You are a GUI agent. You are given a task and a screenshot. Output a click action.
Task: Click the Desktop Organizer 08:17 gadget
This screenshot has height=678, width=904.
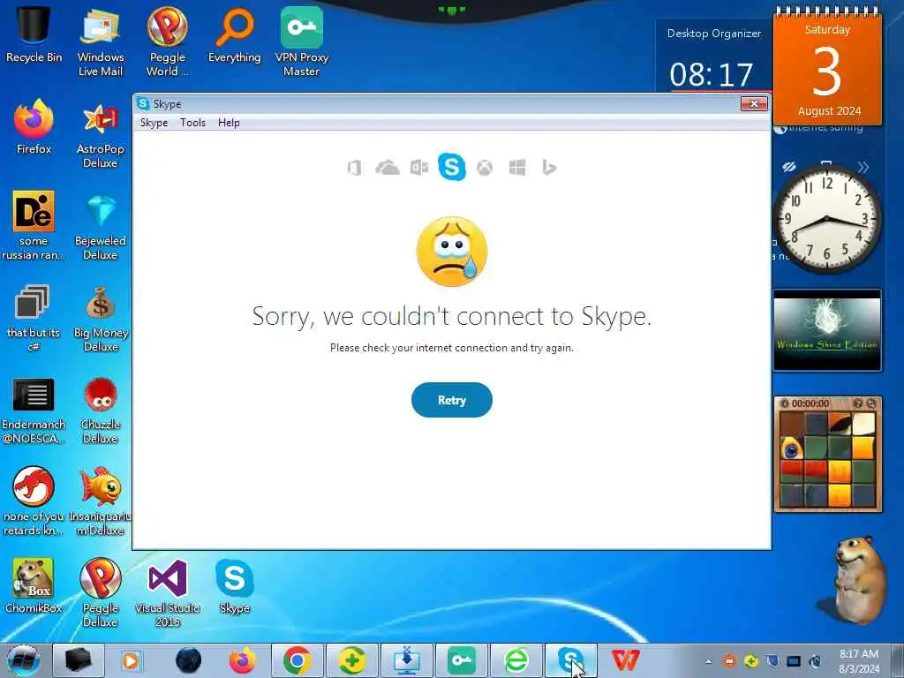pyautogui.click(x=712, y=56)
